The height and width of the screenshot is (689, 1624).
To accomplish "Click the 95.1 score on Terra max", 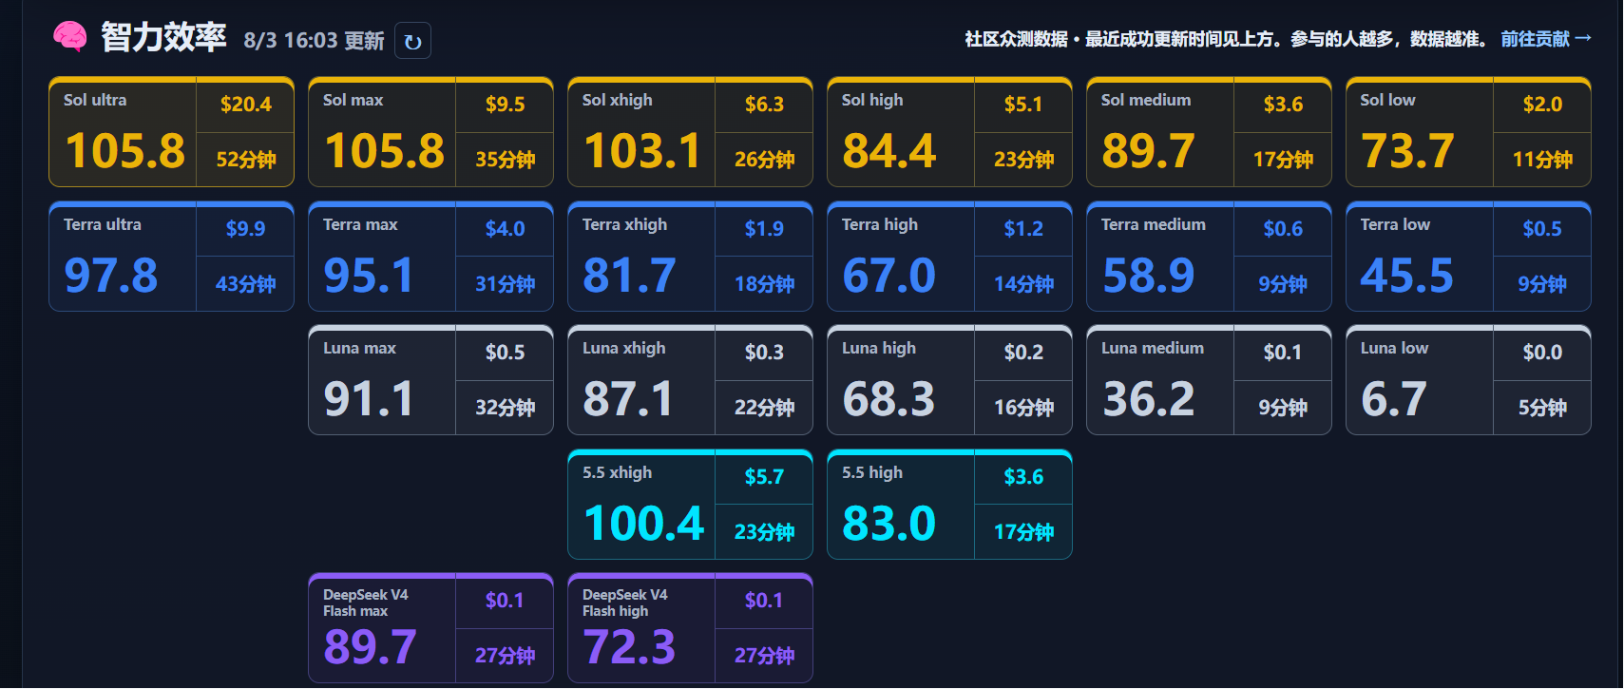I will pyautogui.click(x=369, y=276).
